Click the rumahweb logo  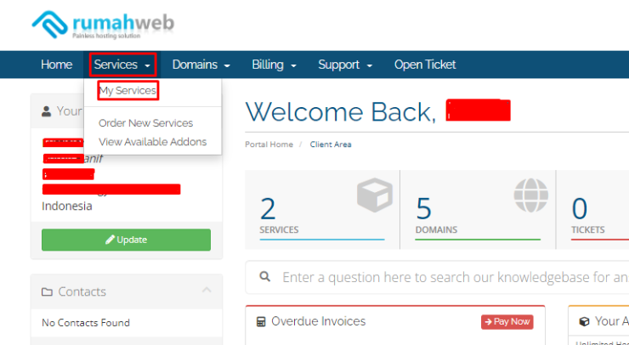[x=103, y=25]
